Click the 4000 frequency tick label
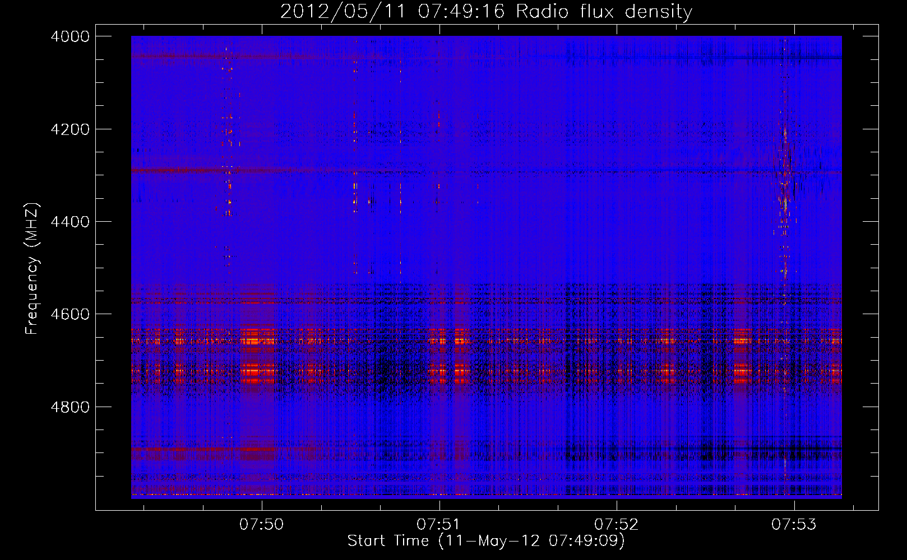Image resolution: width=907 pixels, height=560 pixels. (70, 36)
